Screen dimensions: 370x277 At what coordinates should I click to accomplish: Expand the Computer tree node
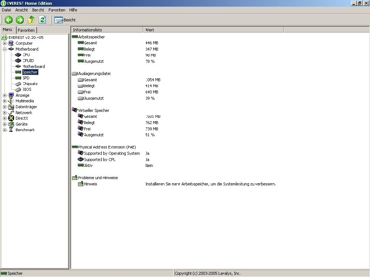[x=4, y=44]
